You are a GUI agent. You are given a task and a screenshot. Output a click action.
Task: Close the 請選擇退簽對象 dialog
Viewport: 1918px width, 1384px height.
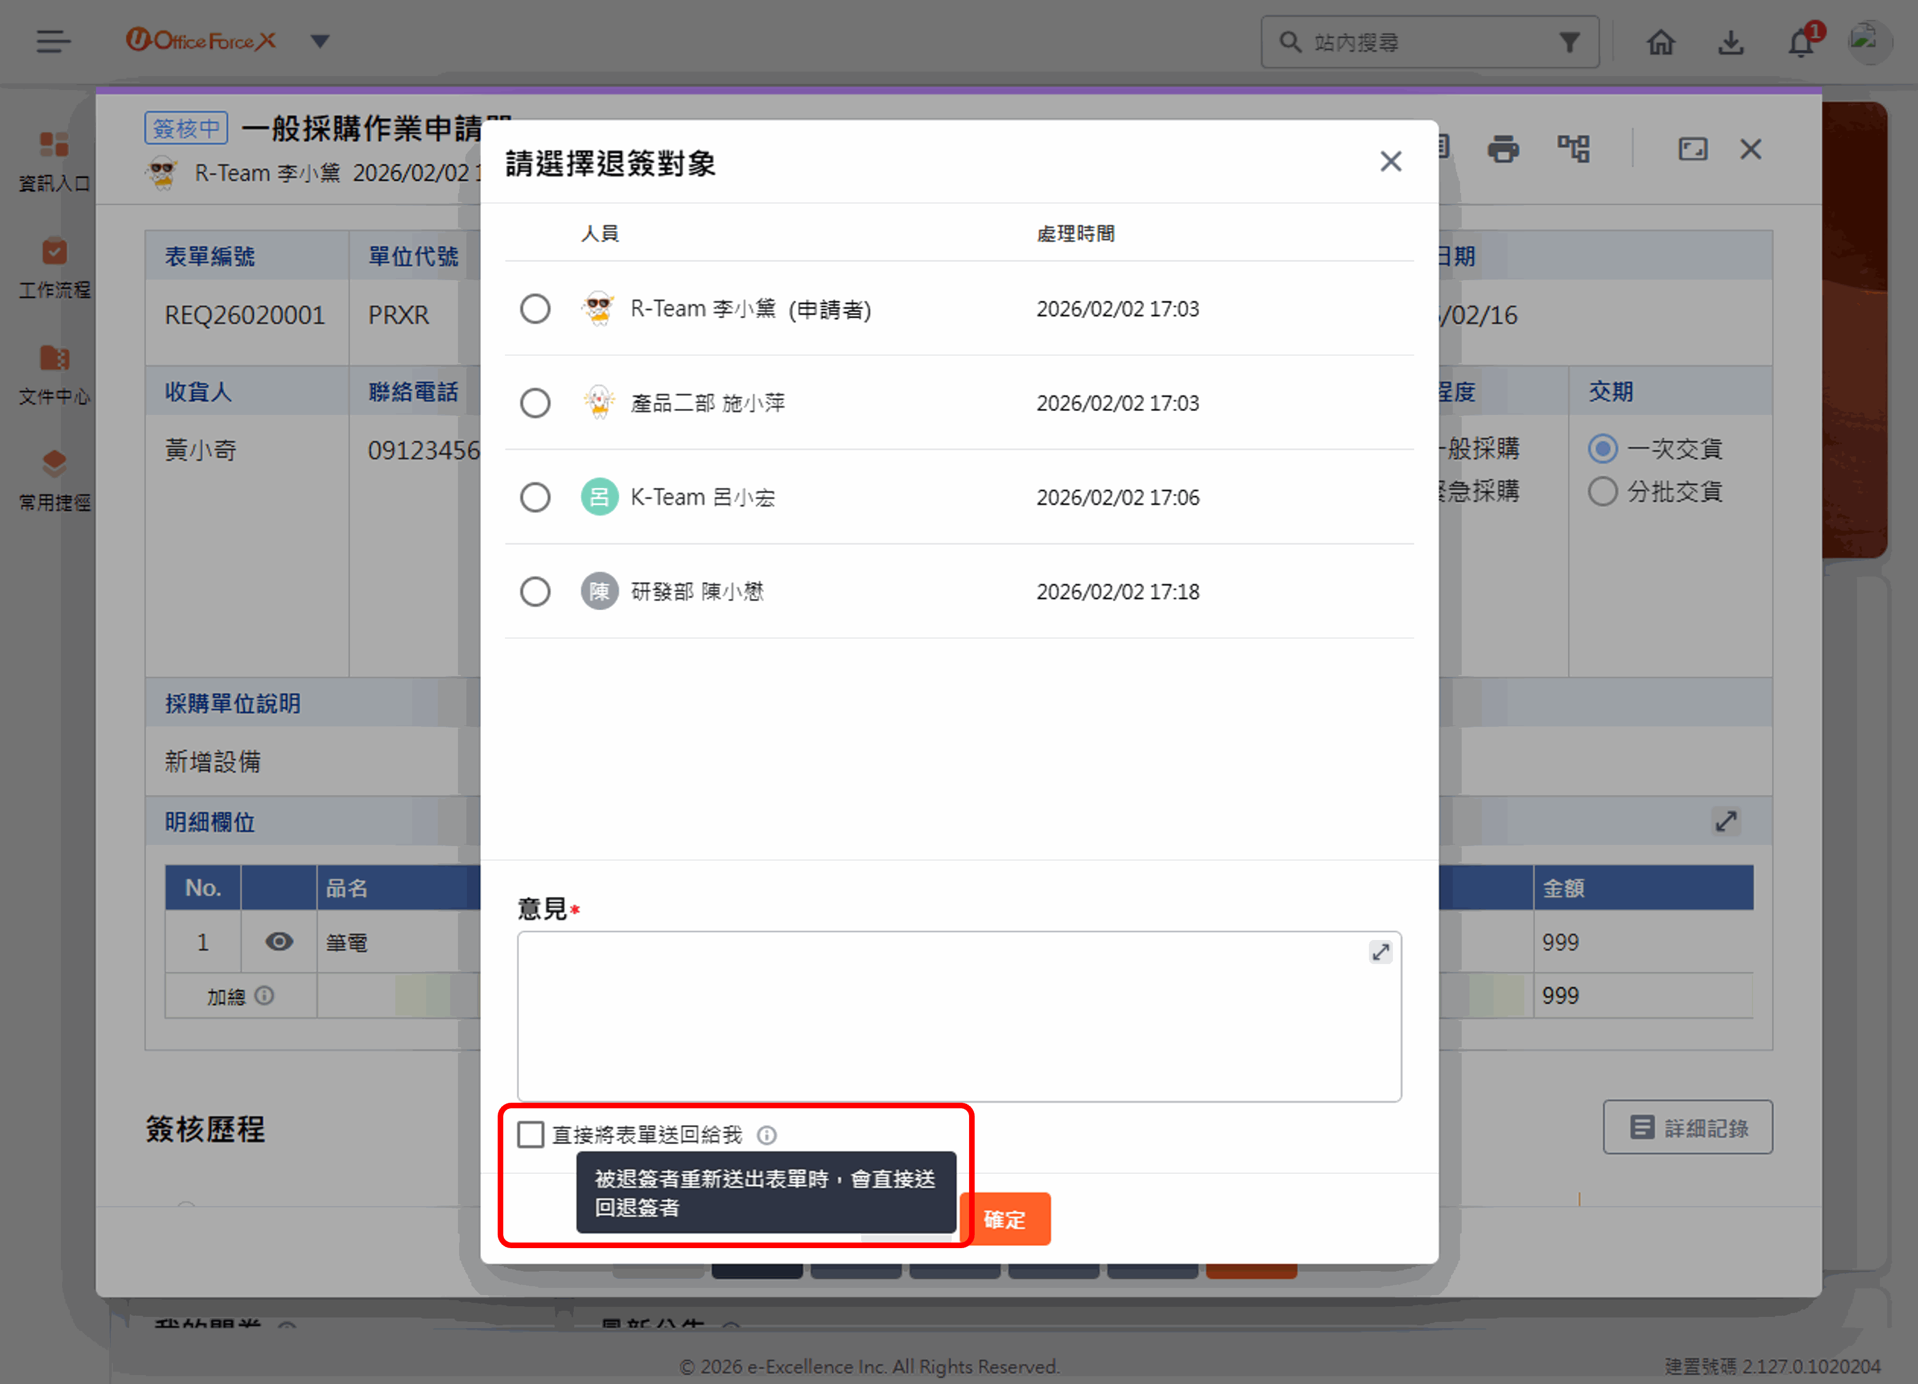(1390, 162)
